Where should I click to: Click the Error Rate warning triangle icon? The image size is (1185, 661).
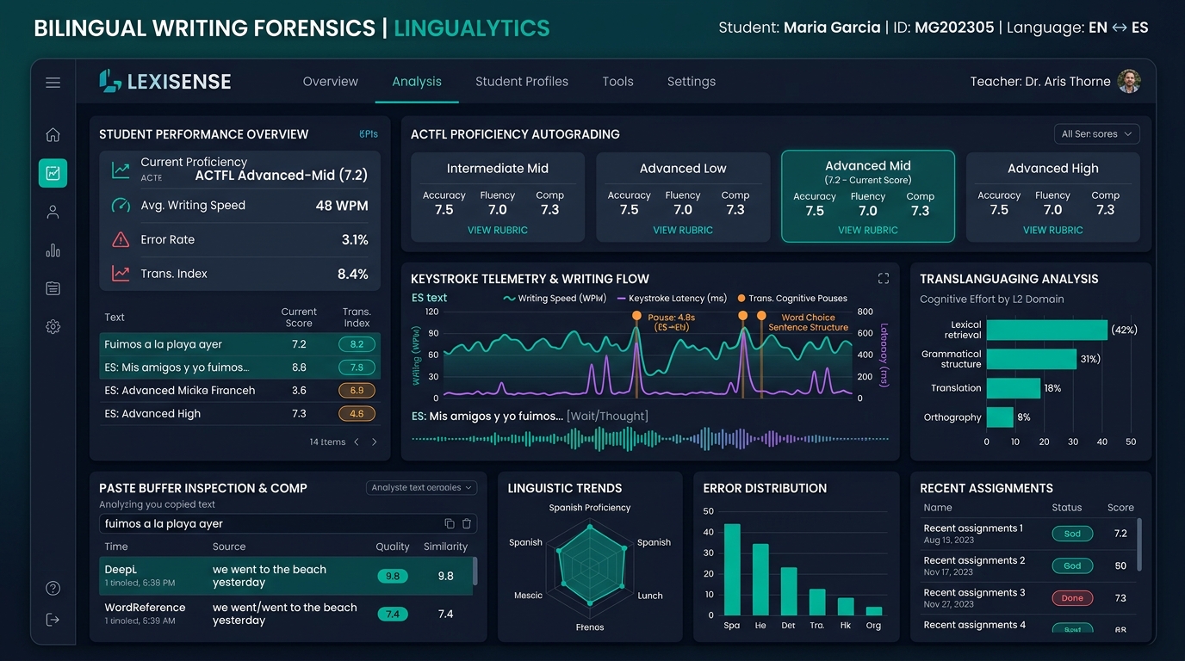(x=121, y=239)
